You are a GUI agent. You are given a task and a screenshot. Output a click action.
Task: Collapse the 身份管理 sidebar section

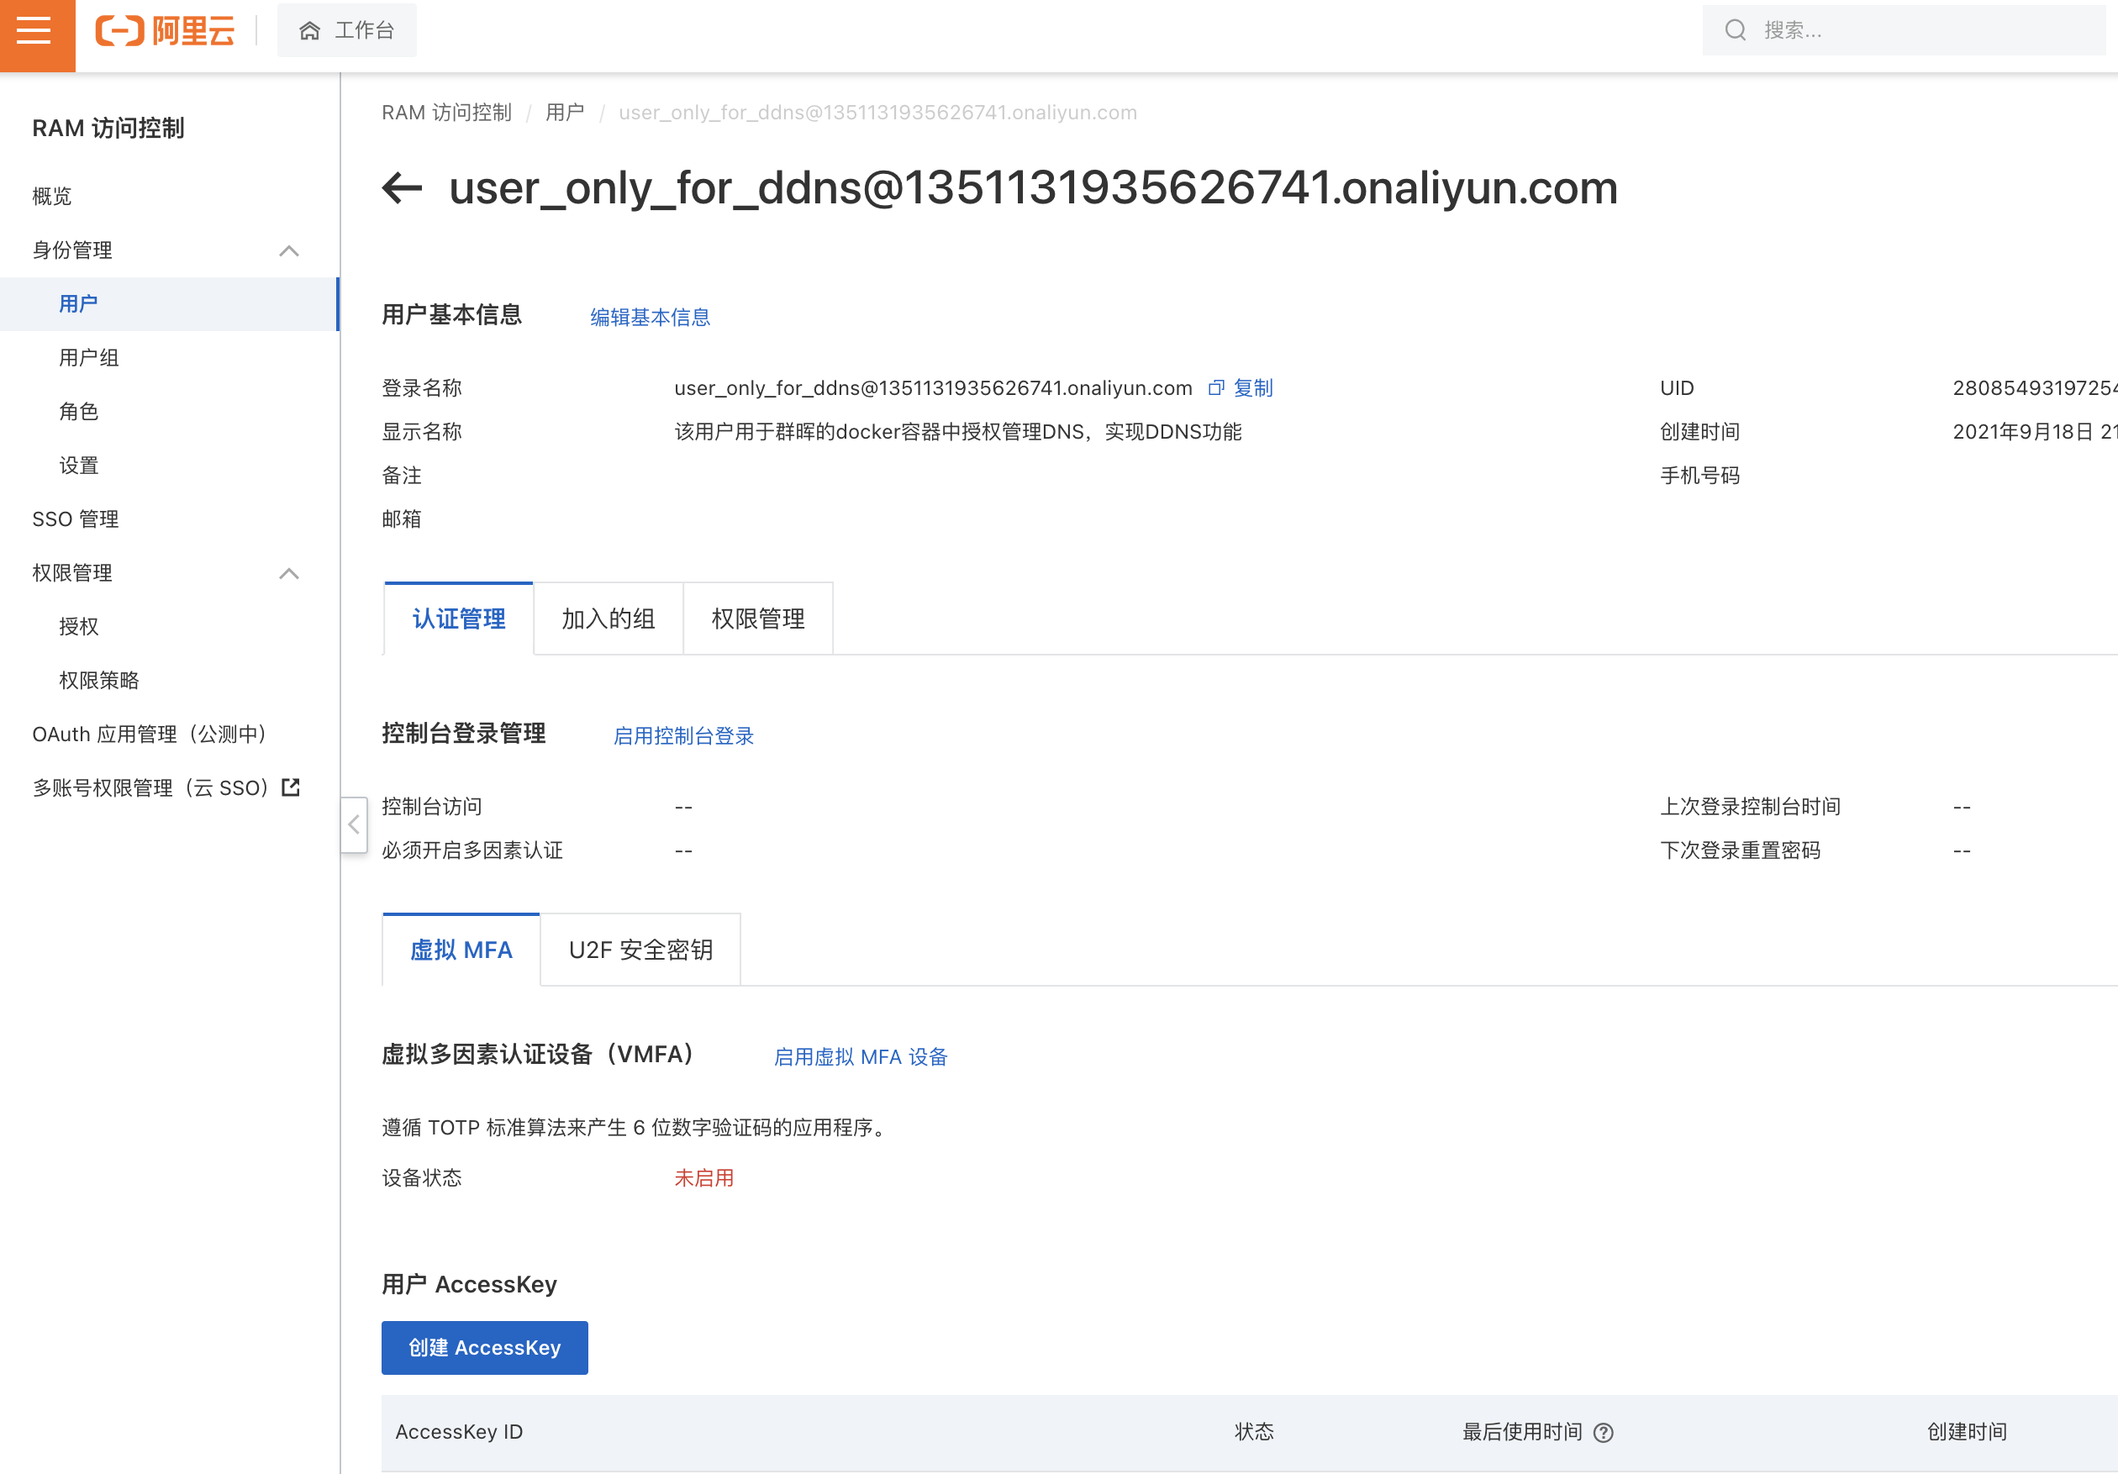[289, 251]
